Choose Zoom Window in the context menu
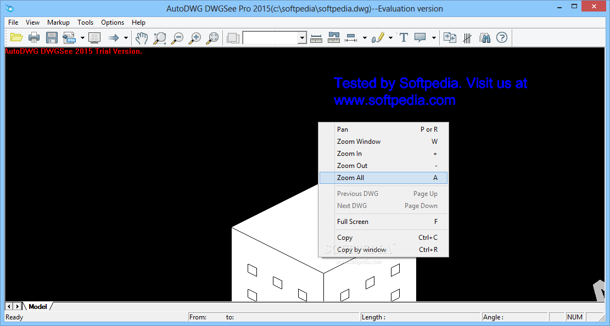The width and height of the screenshot is (610, 326). [383, 141]
